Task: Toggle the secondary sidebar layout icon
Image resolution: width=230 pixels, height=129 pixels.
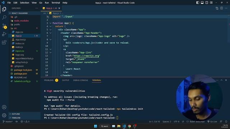Action: [x=207, y=3]
